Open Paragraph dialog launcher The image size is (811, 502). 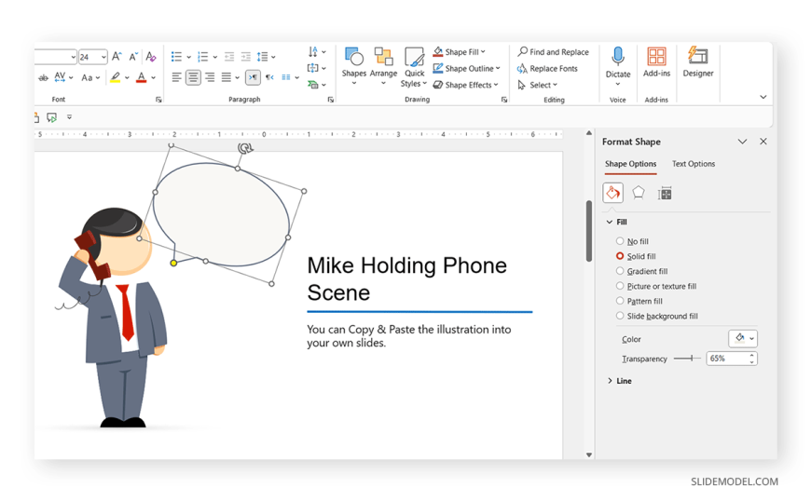(331, 100)
